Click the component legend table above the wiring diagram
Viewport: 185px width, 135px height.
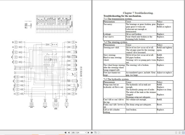coord(54,24)
